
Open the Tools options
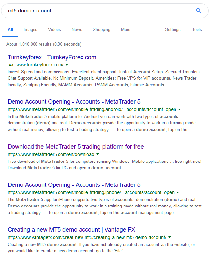197,29
